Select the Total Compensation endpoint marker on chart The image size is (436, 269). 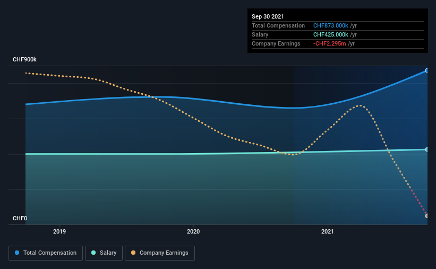tap(426, 71)
